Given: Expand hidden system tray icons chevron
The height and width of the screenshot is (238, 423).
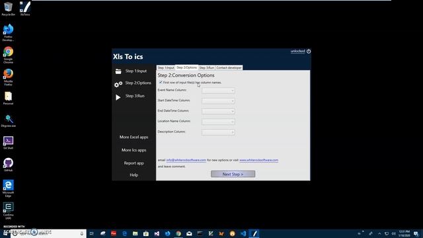Looking at the screenshot, I should tap(379, 233).
